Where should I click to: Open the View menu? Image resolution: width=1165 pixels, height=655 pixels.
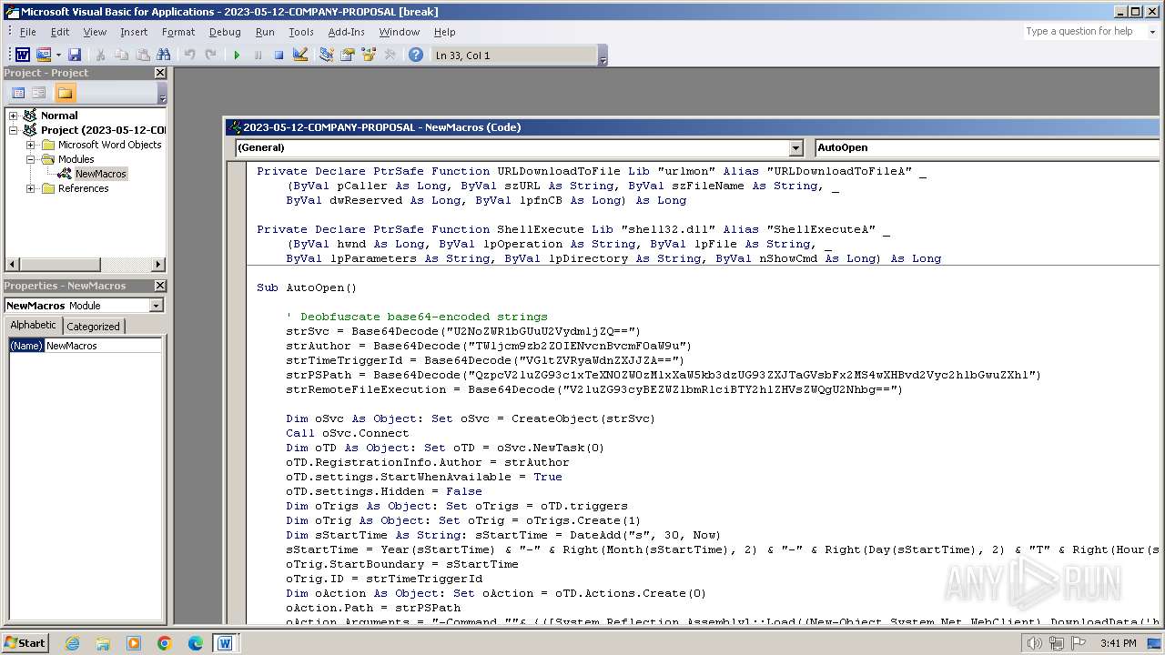pos(95,32)
